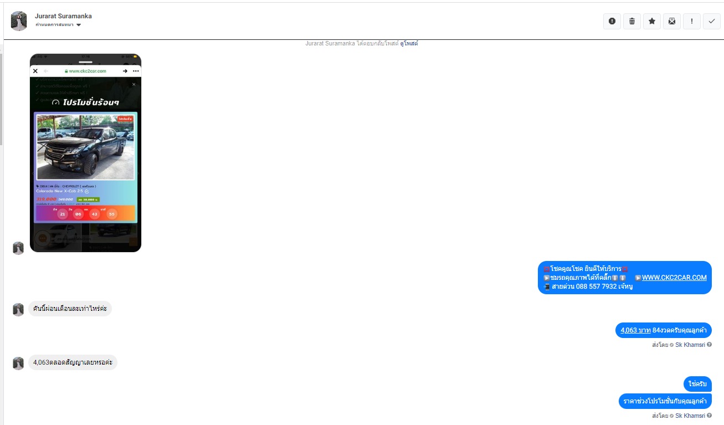Select the message "คันนี้ผ่อนเดือนละเท่าไหร่ค่ะ"

pyautogui.click(x=70, y=309)
